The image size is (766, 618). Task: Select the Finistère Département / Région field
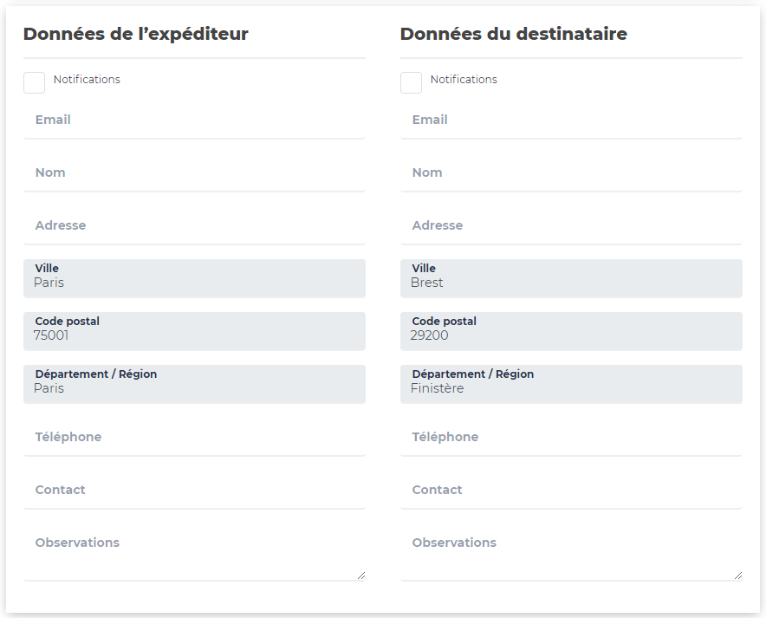[571, 384]
